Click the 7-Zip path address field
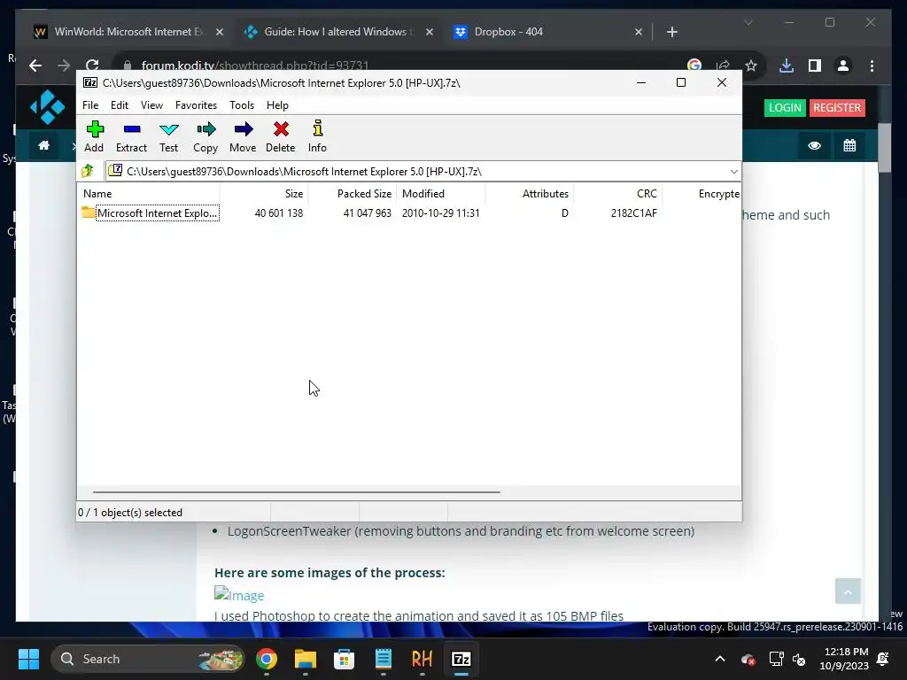Viewport: 907px width, 680px height. click(416, 171)
